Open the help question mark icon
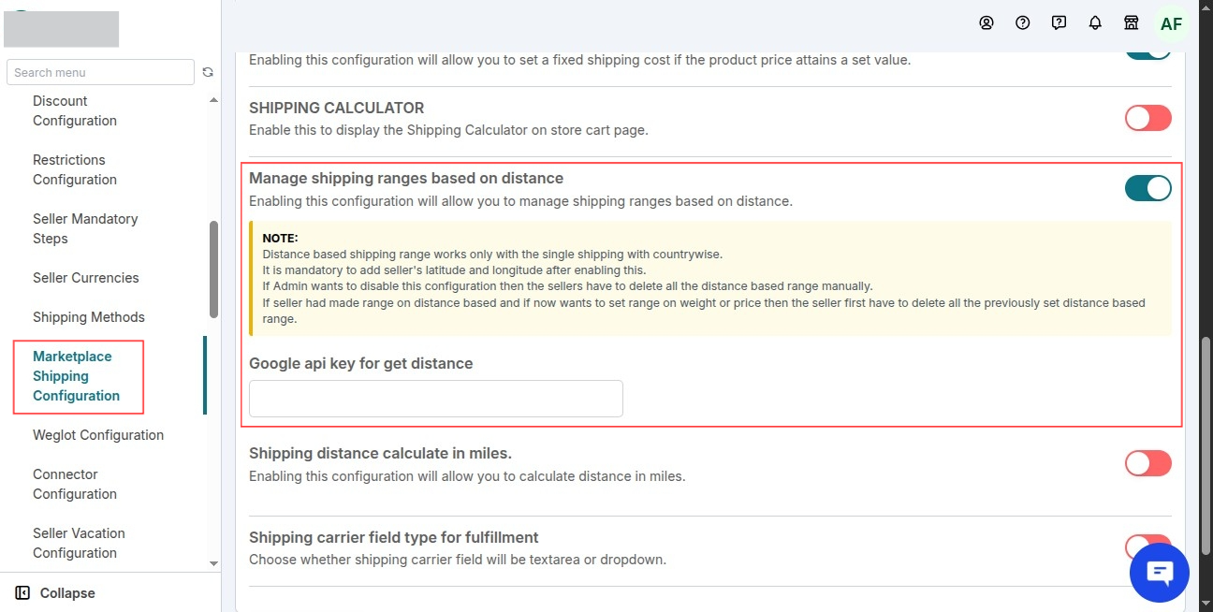 tap(1023, 23)
